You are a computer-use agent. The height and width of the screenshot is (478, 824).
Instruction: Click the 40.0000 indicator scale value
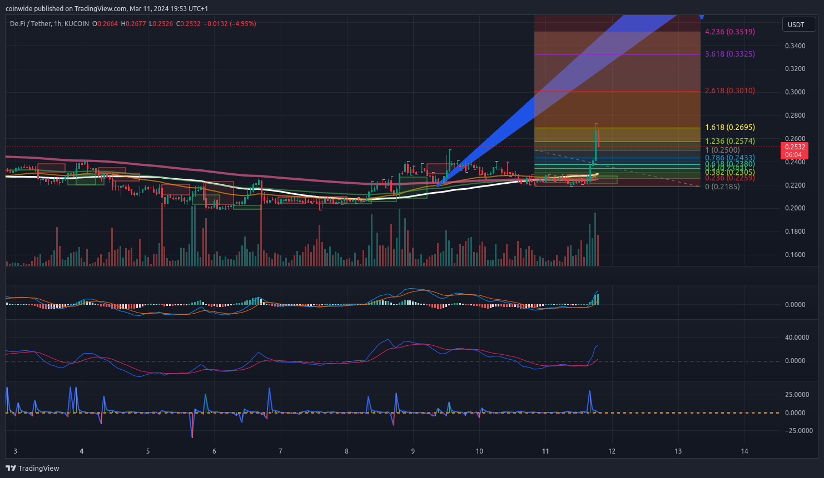coord(797,338)
